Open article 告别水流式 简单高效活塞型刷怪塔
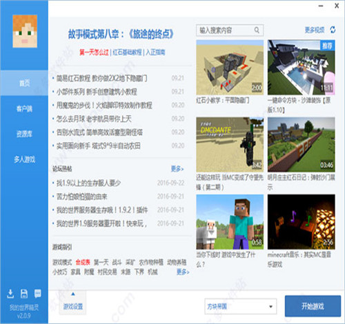Viewport: 345px width, 324px height. click(x=99, y=132)
